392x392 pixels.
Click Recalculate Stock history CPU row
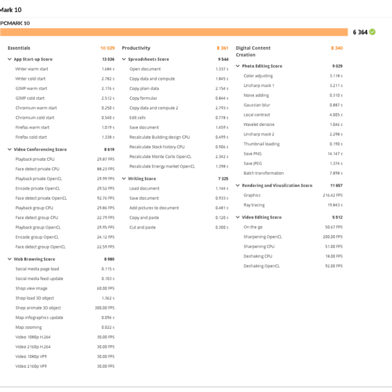179,147
